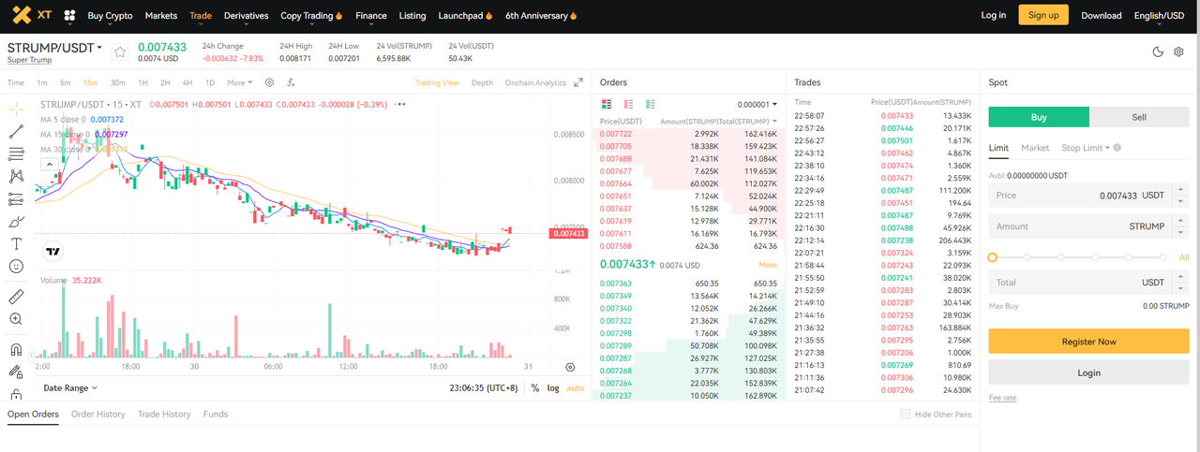Open chart indicators fx icon
This screenshot has width=1200, height=452.
point(289,82)
